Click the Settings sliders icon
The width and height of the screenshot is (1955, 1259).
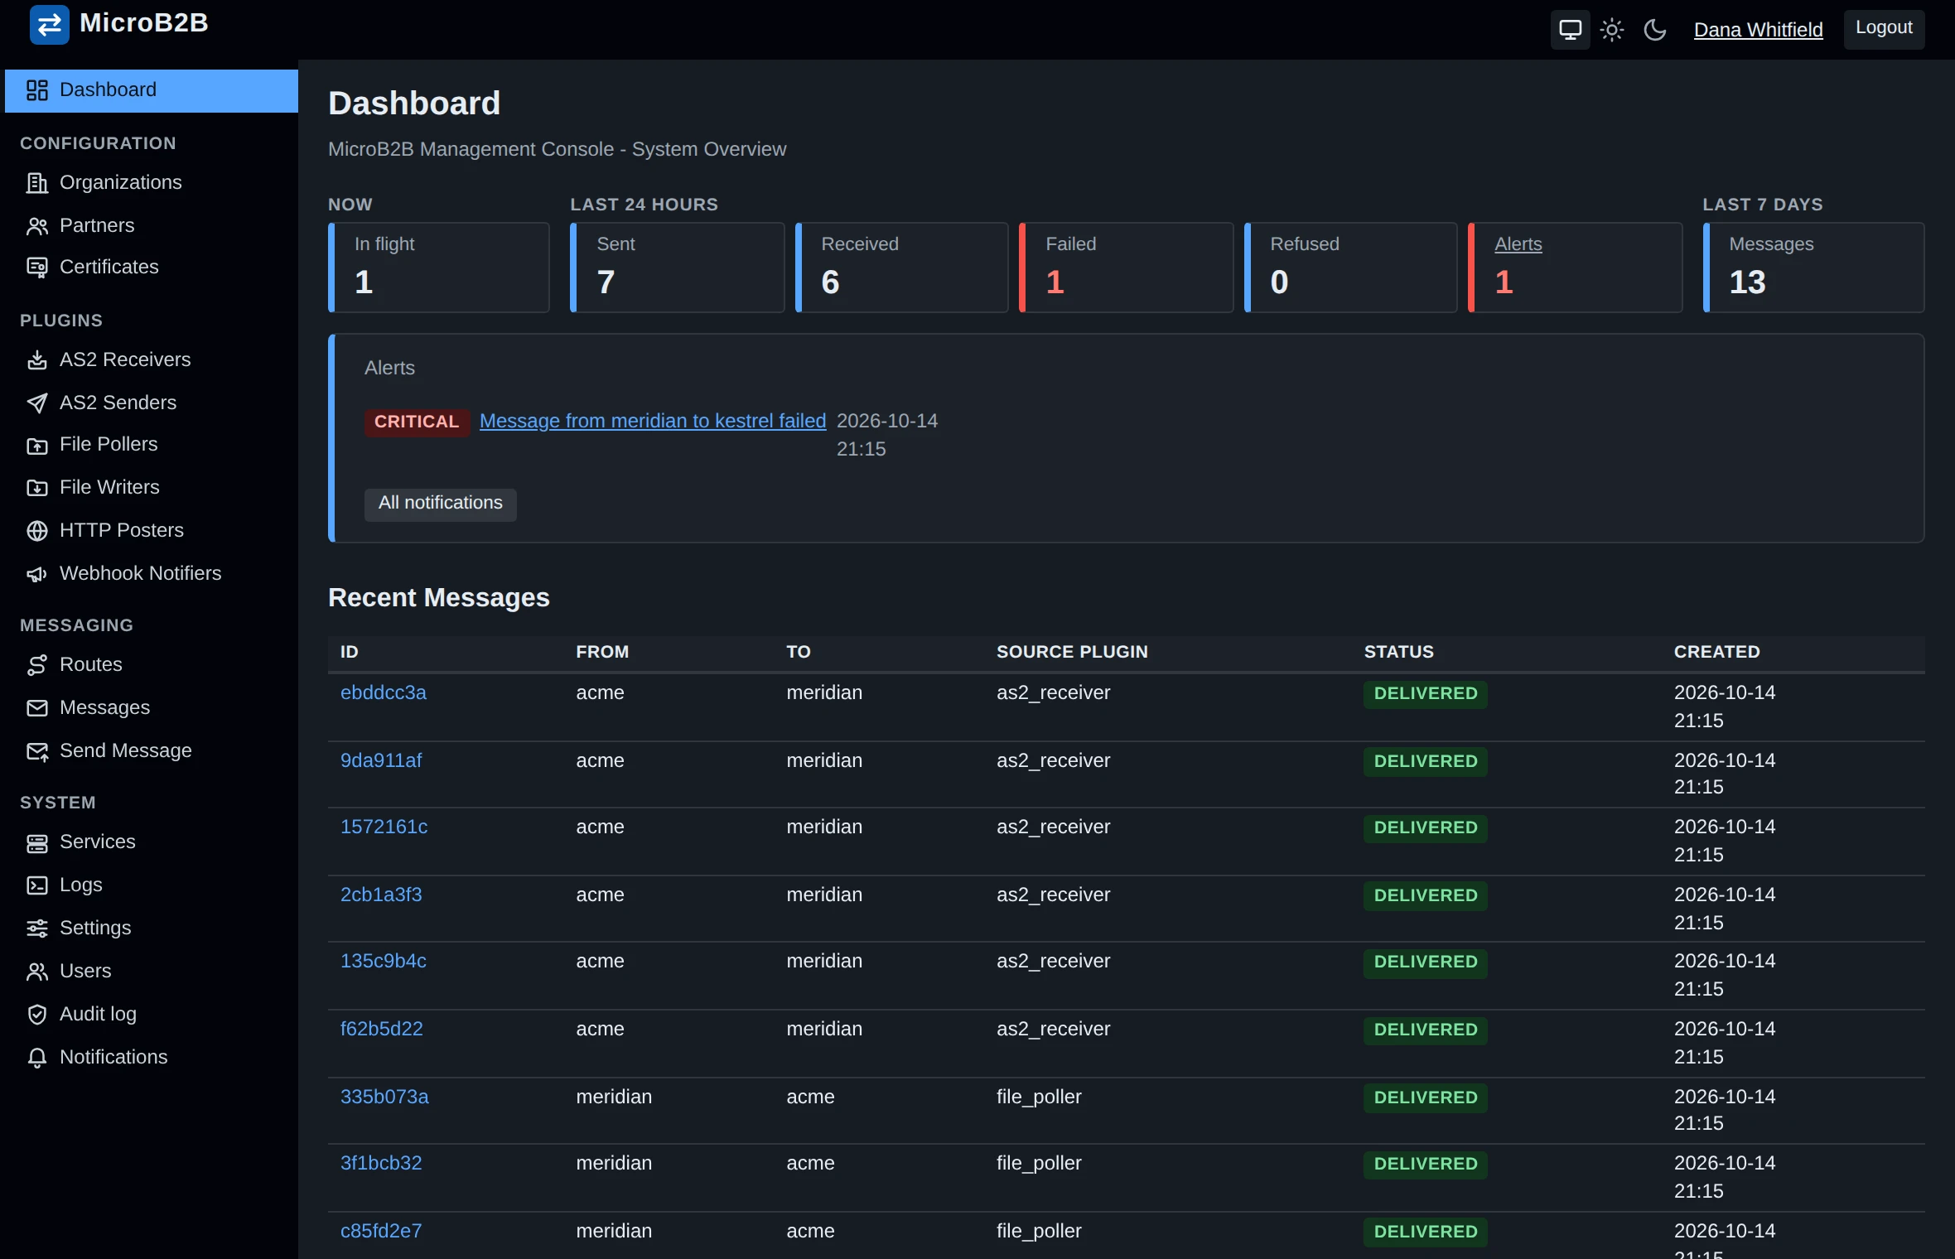37,929
